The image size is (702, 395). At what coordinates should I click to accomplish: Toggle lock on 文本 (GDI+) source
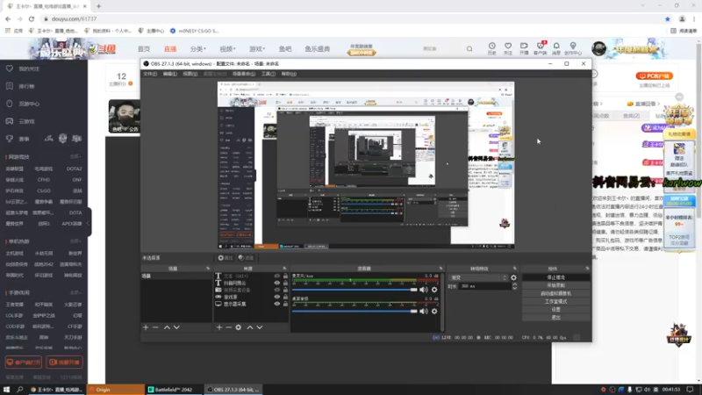[x=286, y=276]
